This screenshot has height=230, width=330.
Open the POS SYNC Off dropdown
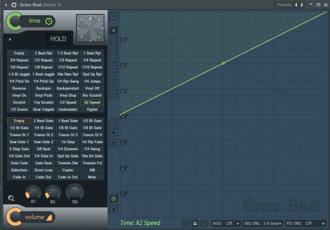[x=305, y=223]
